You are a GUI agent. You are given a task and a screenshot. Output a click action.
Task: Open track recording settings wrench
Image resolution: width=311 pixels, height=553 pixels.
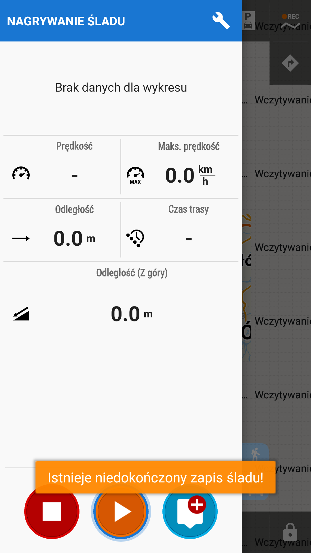coord(221,21)
